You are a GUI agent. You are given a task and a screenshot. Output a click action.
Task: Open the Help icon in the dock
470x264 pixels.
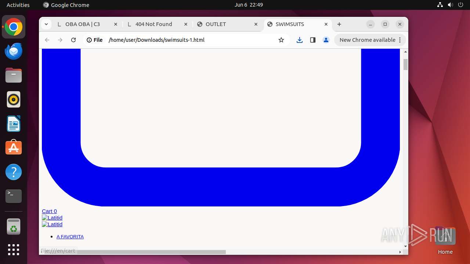pos(14,172)
